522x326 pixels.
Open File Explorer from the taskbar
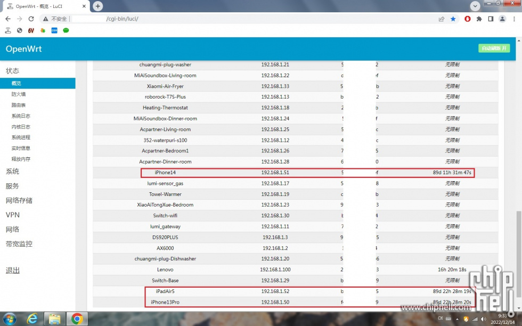(x=54, y=319)
